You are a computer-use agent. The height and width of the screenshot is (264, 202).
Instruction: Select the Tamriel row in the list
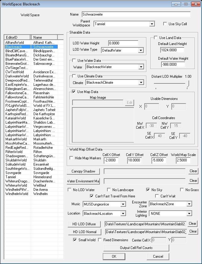tap(11, 177)
